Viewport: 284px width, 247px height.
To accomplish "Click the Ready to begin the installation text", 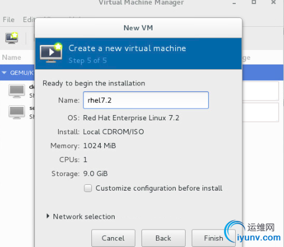I will pos(94,83).
